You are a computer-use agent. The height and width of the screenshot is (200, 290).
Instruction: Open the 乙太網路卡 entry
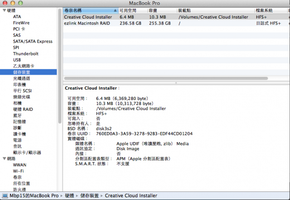pyautogui.click(x=24, y=66)
